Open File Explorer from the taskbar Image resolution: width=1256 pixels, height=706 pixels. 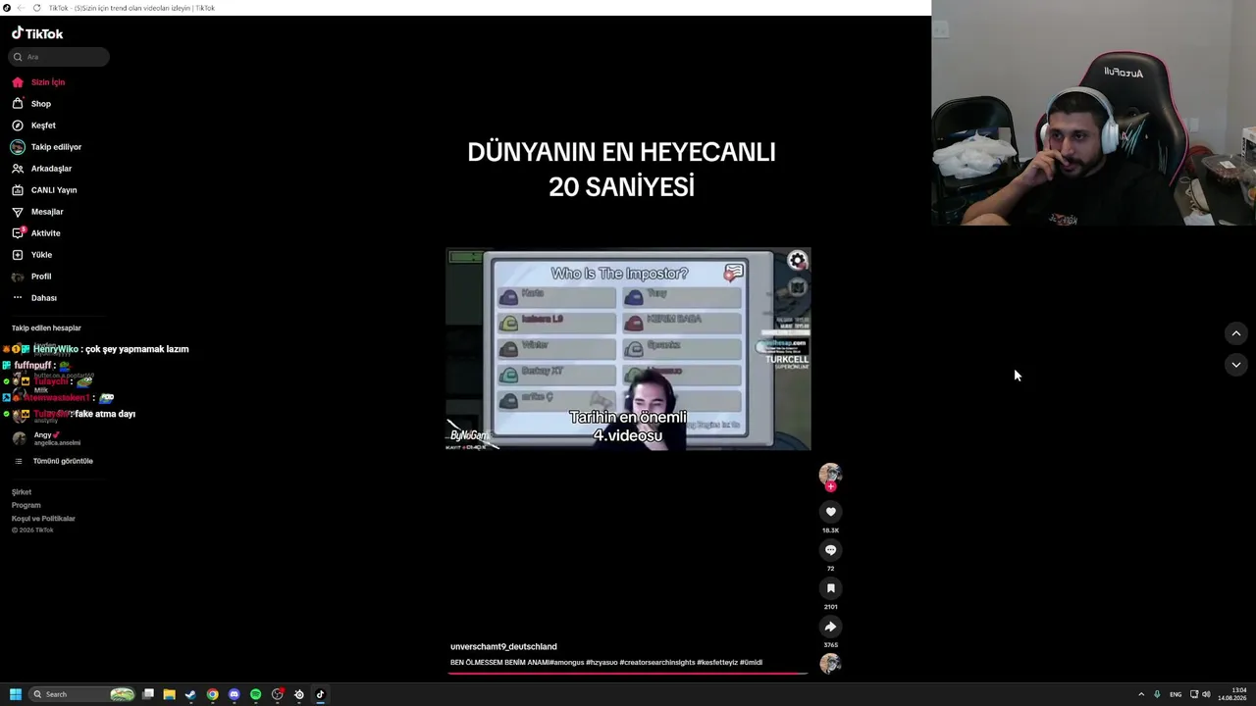pos(170,694)
